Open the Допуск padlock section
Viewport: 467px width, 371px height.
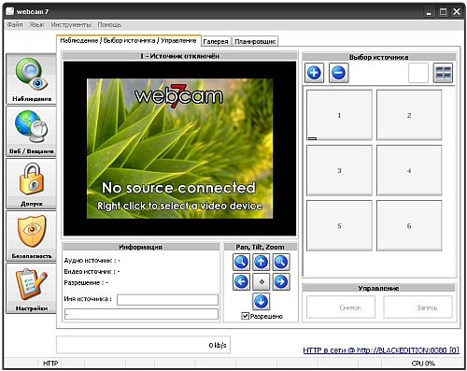[x=32, y=184]
